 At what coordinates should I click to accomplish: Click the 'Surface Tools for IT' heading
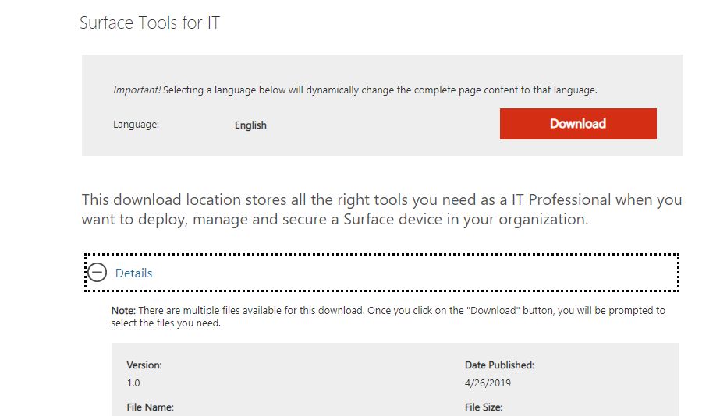tap(149, 23)
